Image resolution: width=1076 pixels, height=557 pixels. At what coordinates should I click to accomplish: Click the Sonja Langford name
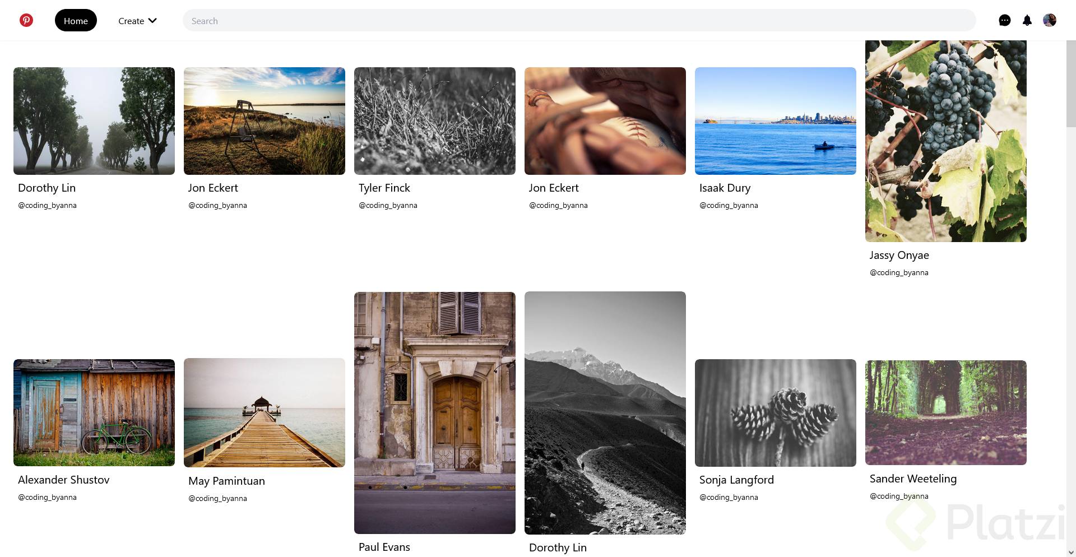coord(736,480)
